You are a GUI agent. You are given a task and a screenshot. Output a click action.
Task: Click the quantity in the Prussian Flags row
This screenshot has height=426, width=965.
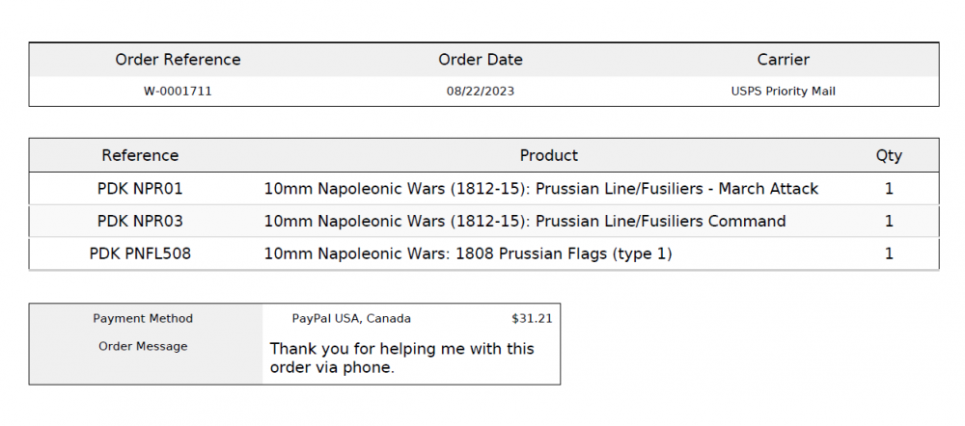click(x=889, y=254)
